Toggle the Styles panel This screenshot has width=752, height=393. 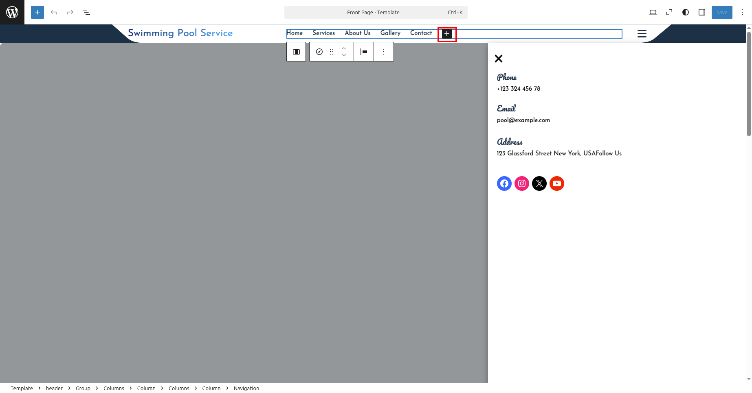[x=686, y=12]
